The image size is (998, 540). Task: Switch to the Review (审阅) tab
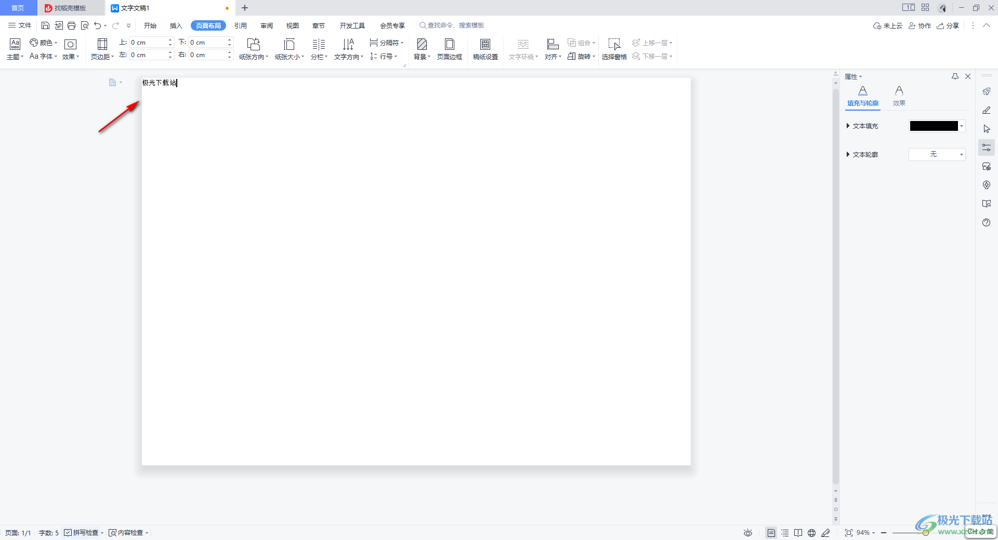pyautogui.click(x=267, y=25)
